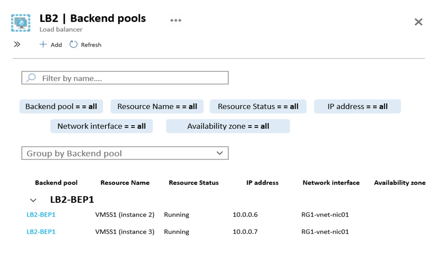439x254 pixels.
Task: Click the Add plus icon
Action: [x=43, y=44]
